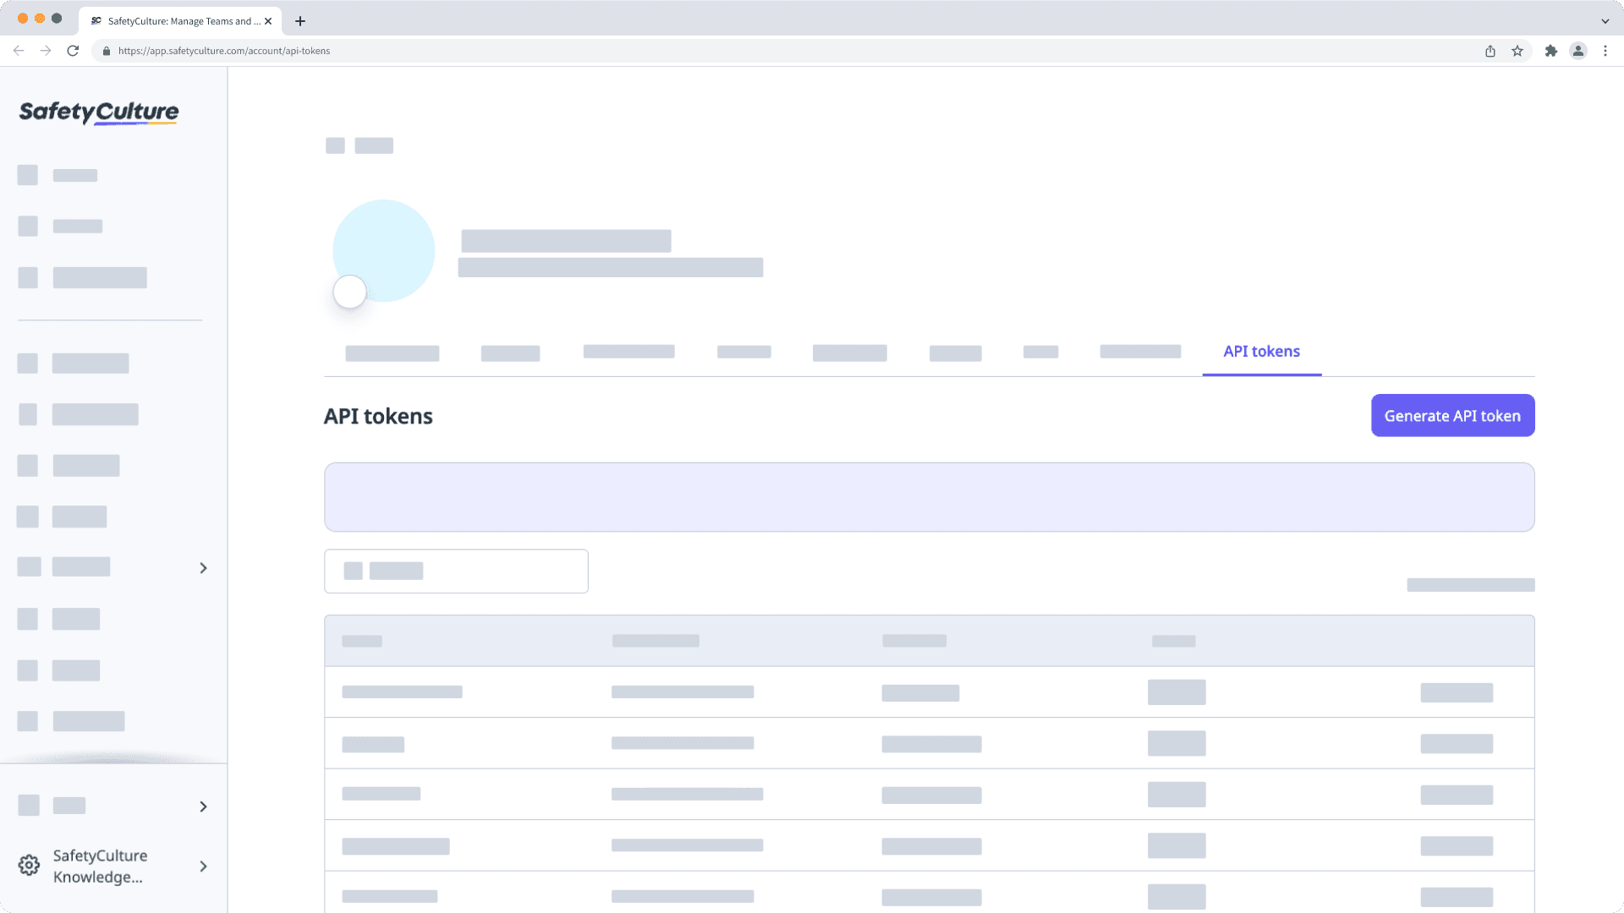Click the browser back arrow icon
1624x913 pixels.
(x=19, y=51)
